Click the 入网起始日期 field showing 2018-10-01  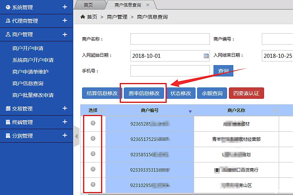point(170,56)
